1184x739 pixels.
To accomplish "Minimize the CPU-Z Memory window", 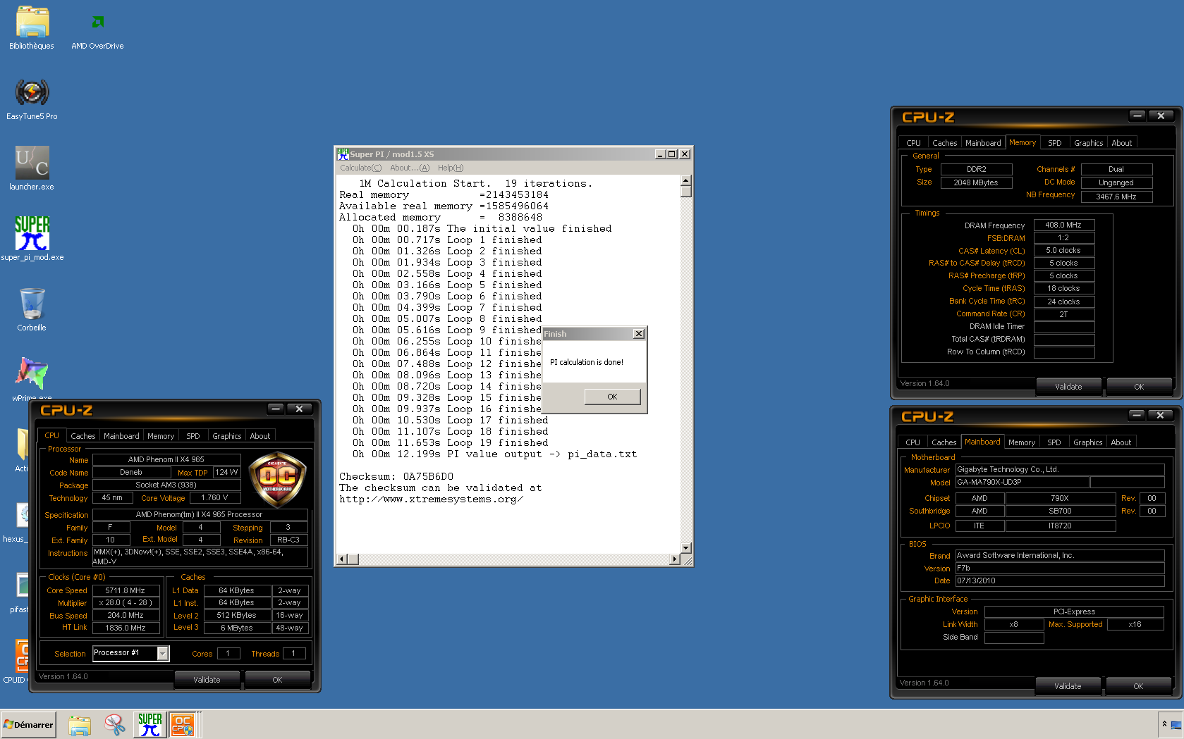I will [x=1137, y=116].
